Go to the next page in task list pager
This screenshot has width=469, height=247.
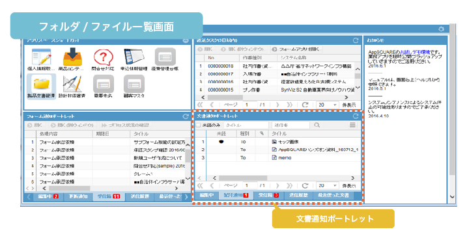[277, 105]
